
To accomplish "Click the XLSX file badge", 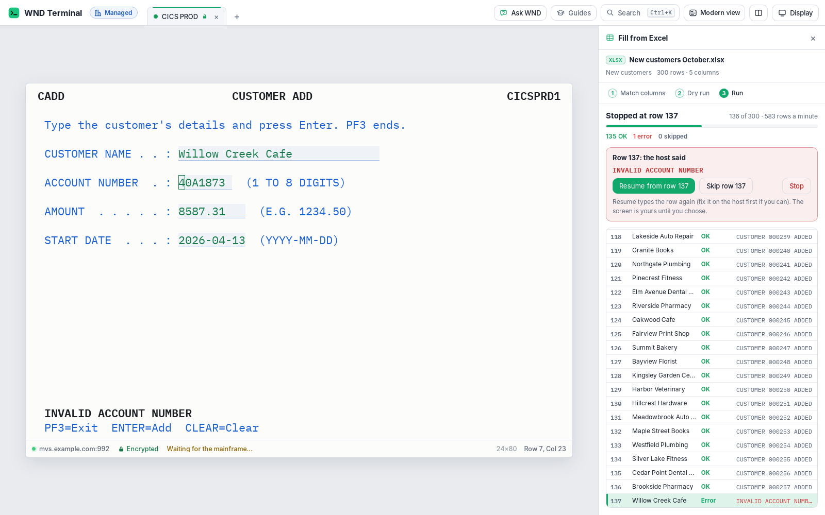I will [x=616, y=60].
